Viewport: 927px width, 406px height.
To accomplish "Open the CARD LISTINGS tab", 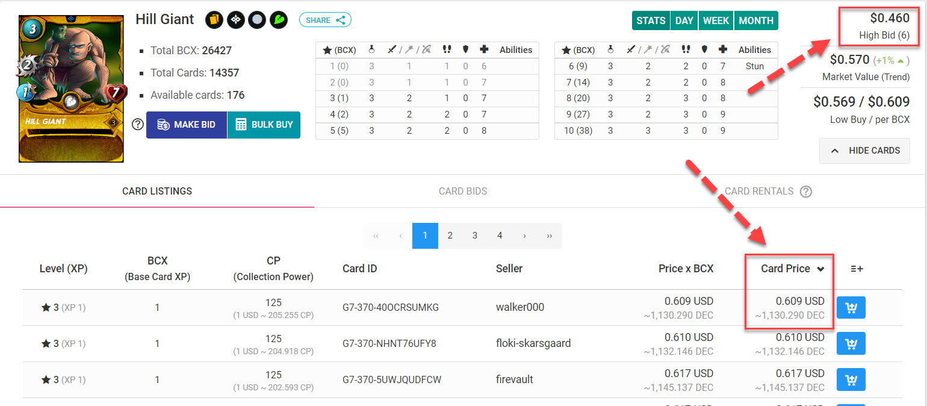I will click(157, 191).
